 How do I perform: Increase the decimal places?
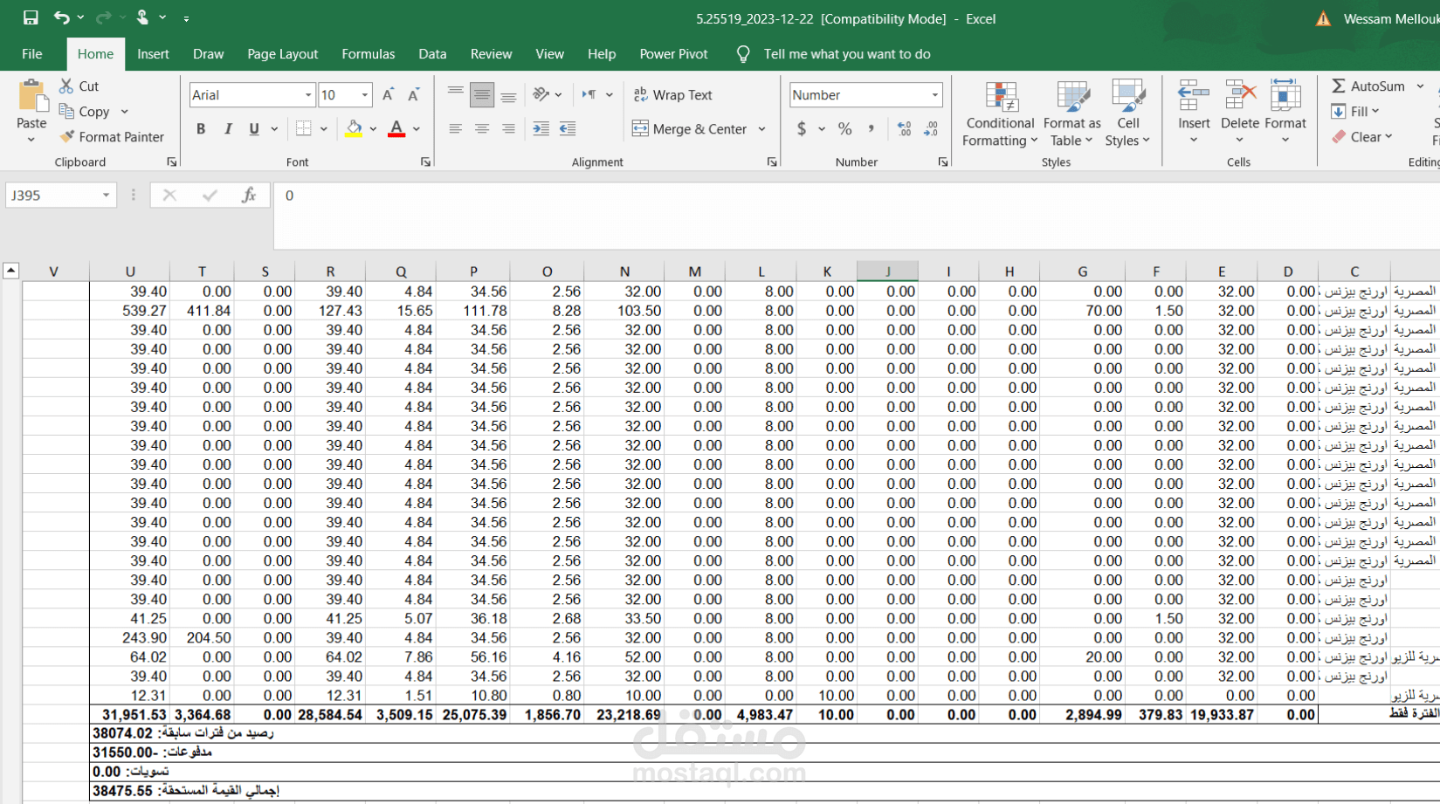coord(904,128)
